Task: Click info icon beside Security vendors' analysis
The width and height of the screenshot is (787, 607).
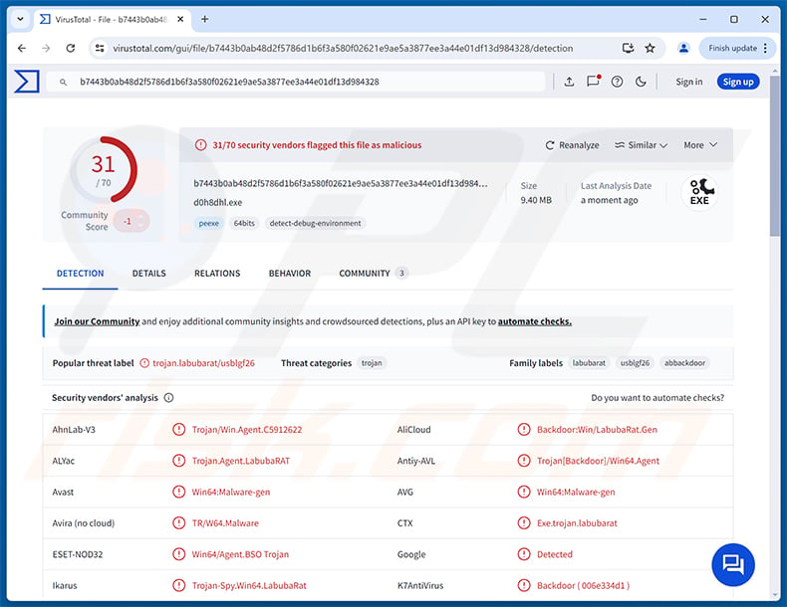Action: tap(168, 397)
